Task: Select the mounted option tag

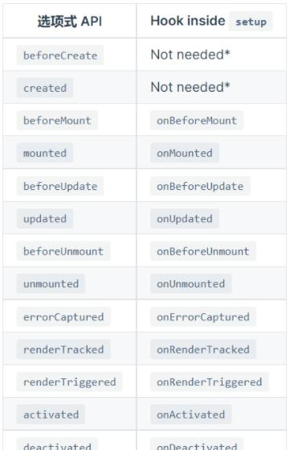Action: (45, 153)
